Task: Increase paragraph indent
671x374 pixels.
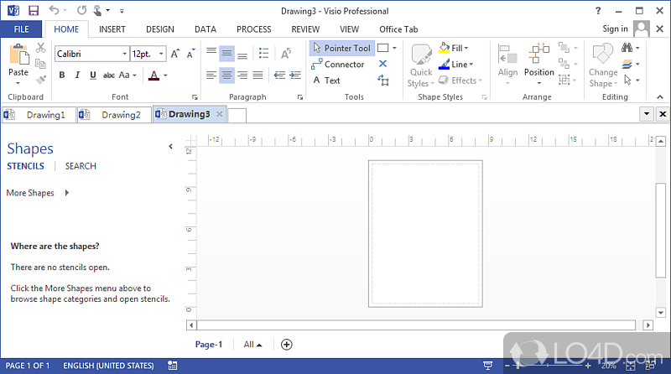Action: pyautogui.click(x=295, y=75)
